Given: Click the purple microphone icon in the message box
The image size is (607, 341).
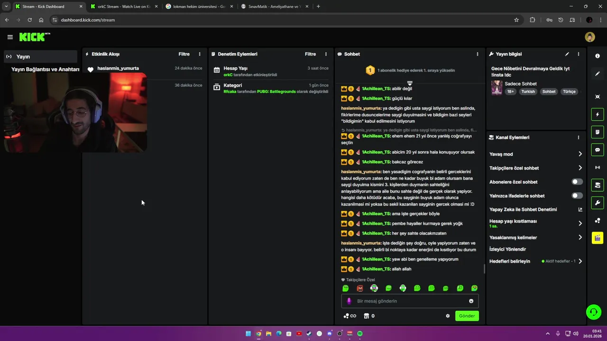Looking at the screenshot, I should point(349,301).
